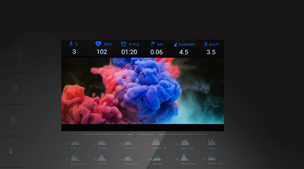This screenshot has width=304, height=169.
Task: Launch the P6 Cardio program
Action: (x=211, y=142)
